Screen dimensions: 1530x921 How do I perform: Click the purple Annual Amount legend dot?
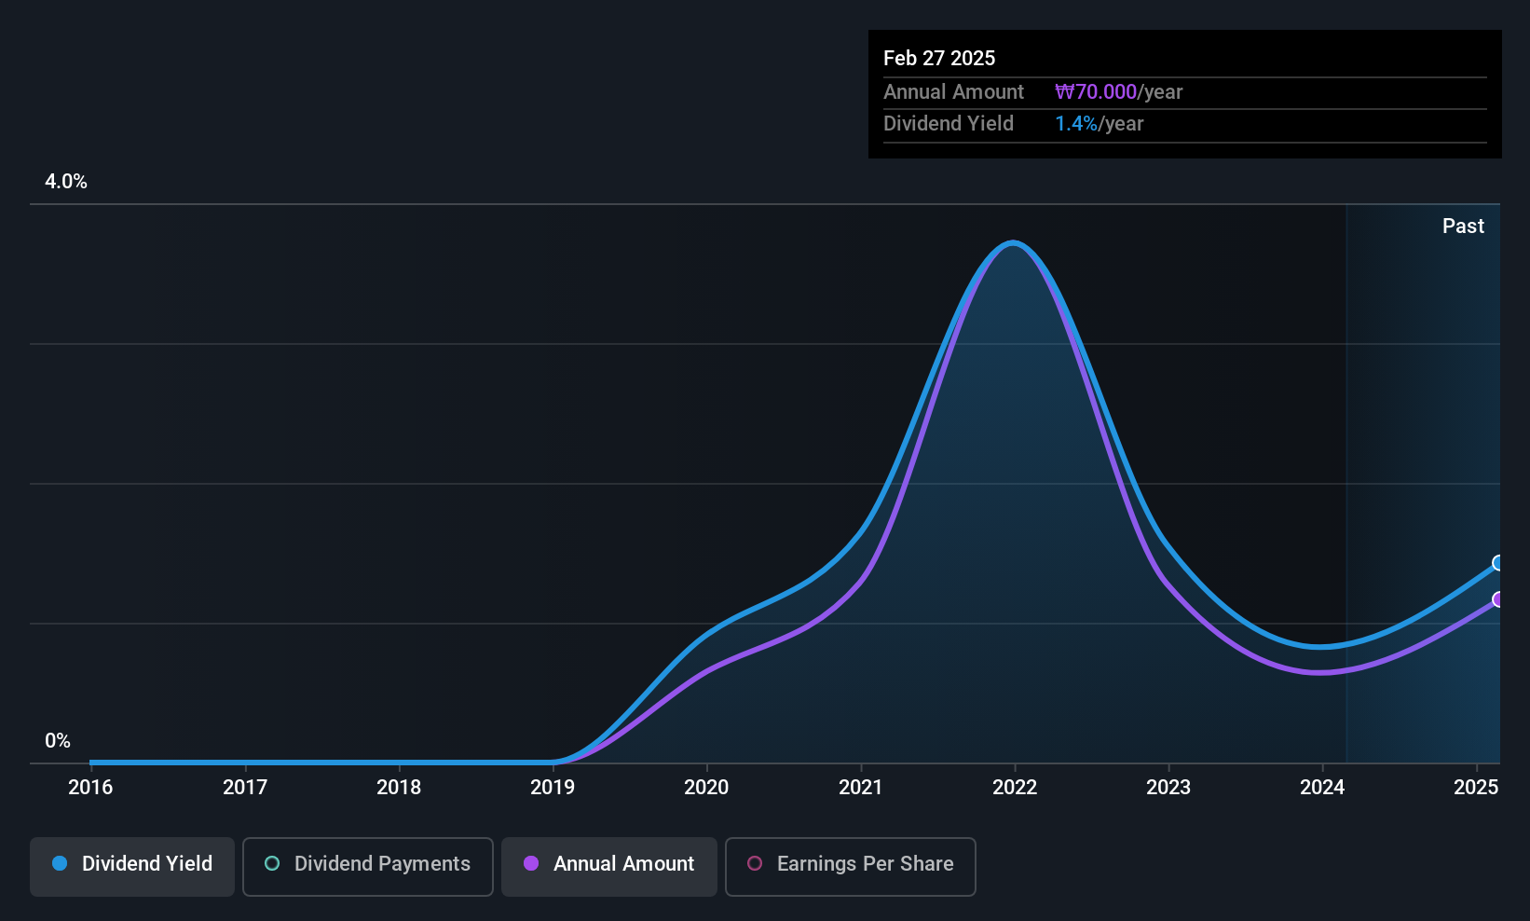click(531, 863)
